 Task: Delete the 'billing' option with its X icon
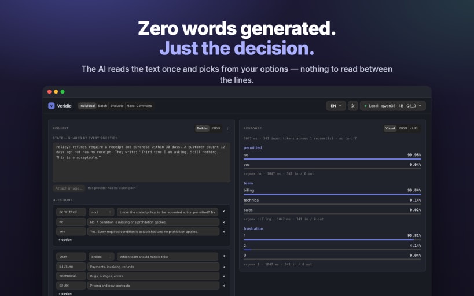224,267
